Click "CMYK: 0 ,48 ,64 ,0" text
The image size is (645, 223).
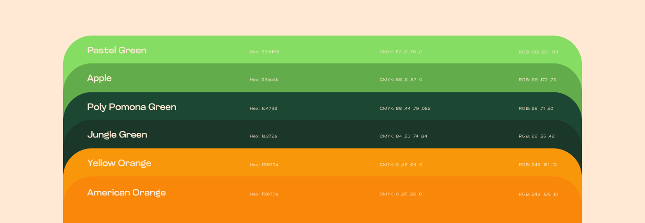[x=401, y=165]
